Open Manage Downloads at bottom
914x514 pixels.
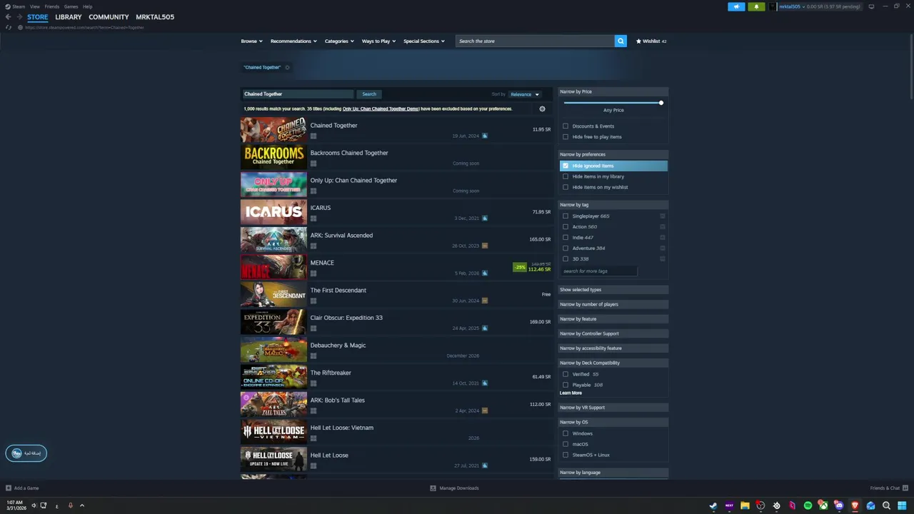point(455,488)
